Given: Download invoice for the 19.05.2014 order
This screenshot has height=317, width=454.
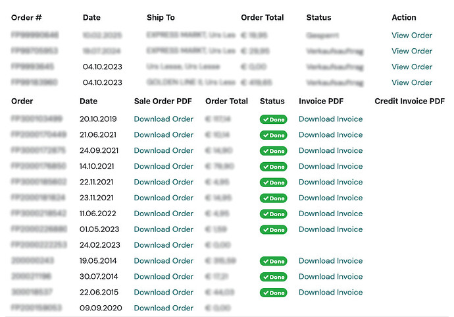Looking at the screenshot, I should (x=331, y=261).
